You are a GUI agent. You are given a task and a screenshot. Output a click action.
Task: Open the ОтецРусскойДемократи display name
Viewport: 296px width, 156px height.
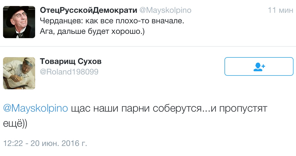coord(89,11)
